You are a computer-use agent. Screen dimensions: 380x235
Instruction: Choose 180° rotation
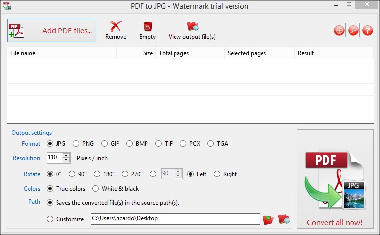97,174
